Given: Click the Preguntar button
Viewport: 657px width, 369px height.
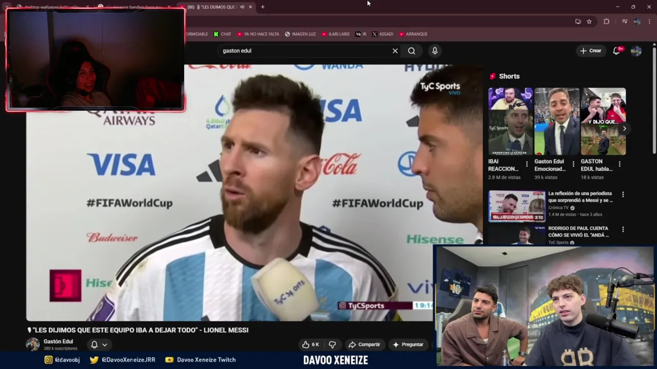Looking at the screenshot, I should (408, 344).
